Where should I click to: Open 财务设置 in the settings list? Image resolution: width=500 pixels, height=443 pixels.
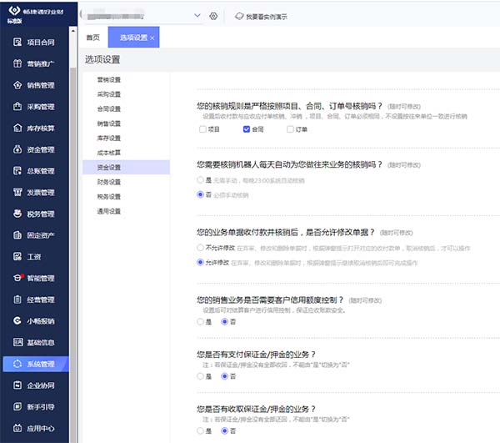pos(108,181)
